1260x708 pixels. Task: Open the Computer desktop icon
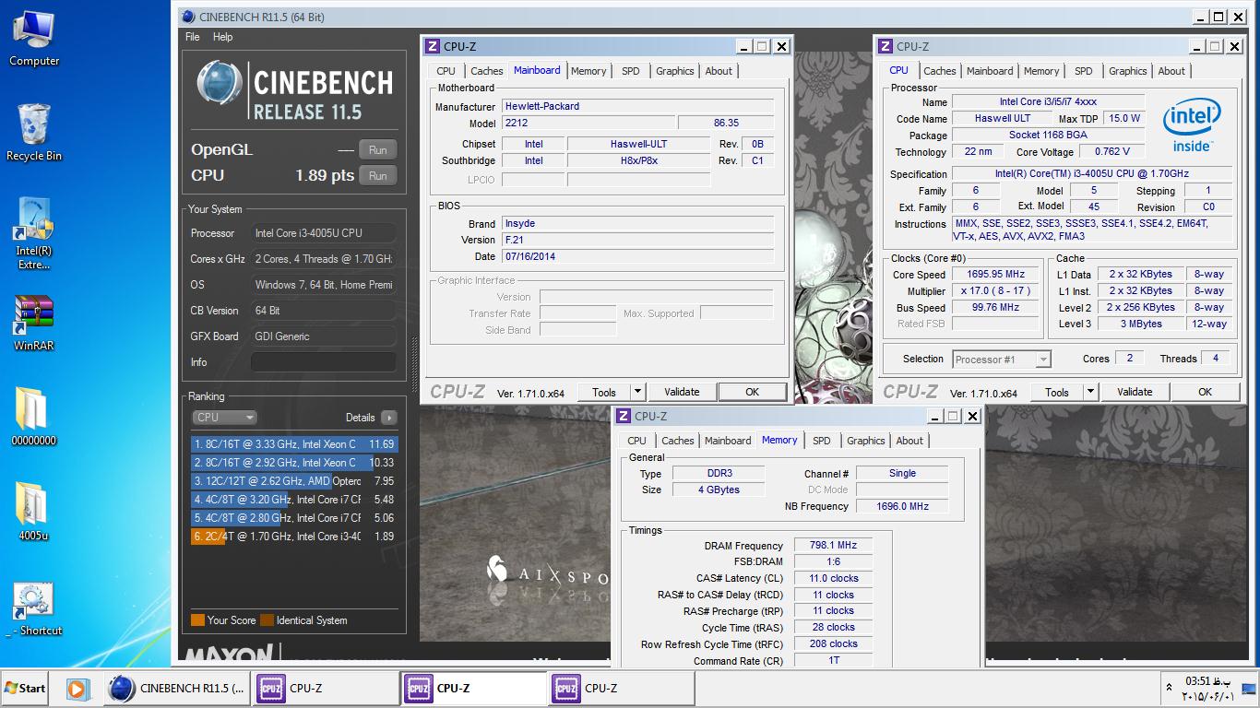[x=34, y=38]
